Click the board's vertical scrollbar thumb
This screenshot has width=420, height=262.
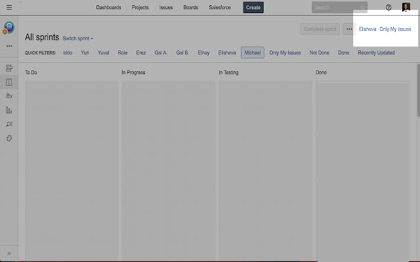(419, 90)
